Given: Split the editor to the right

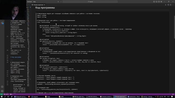Looking at the screenshot, I should pyautogui.click(x=171, y=5).
